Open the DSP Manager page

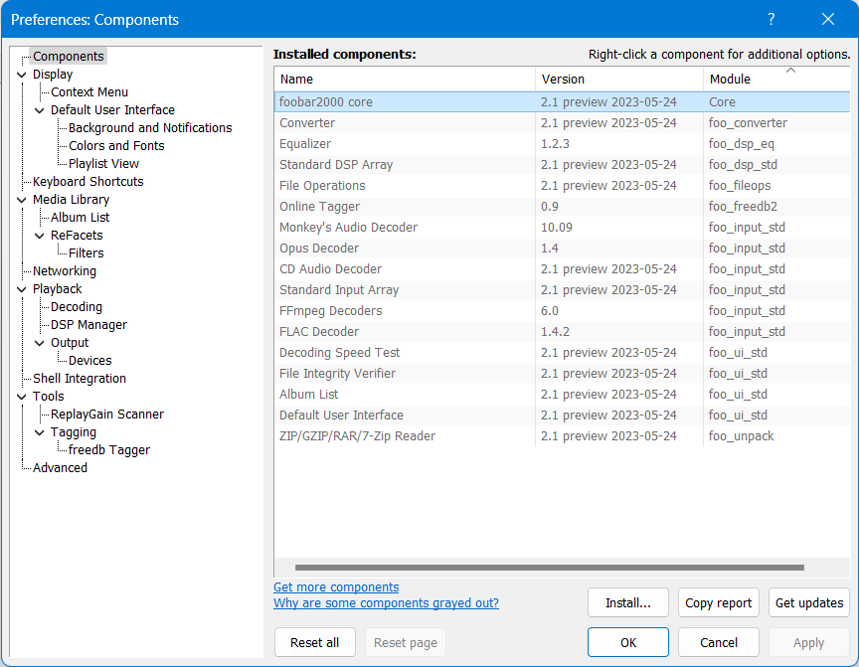coord(88,325)
